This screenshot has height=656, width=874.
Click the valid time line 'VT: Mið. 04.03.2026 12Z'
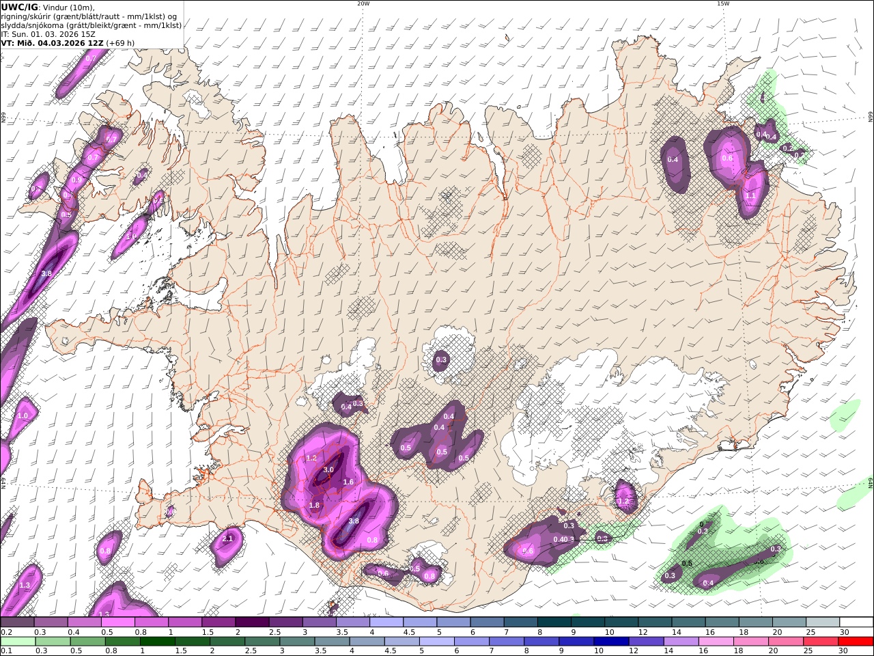pyautogui.click(x=52, y=42)
